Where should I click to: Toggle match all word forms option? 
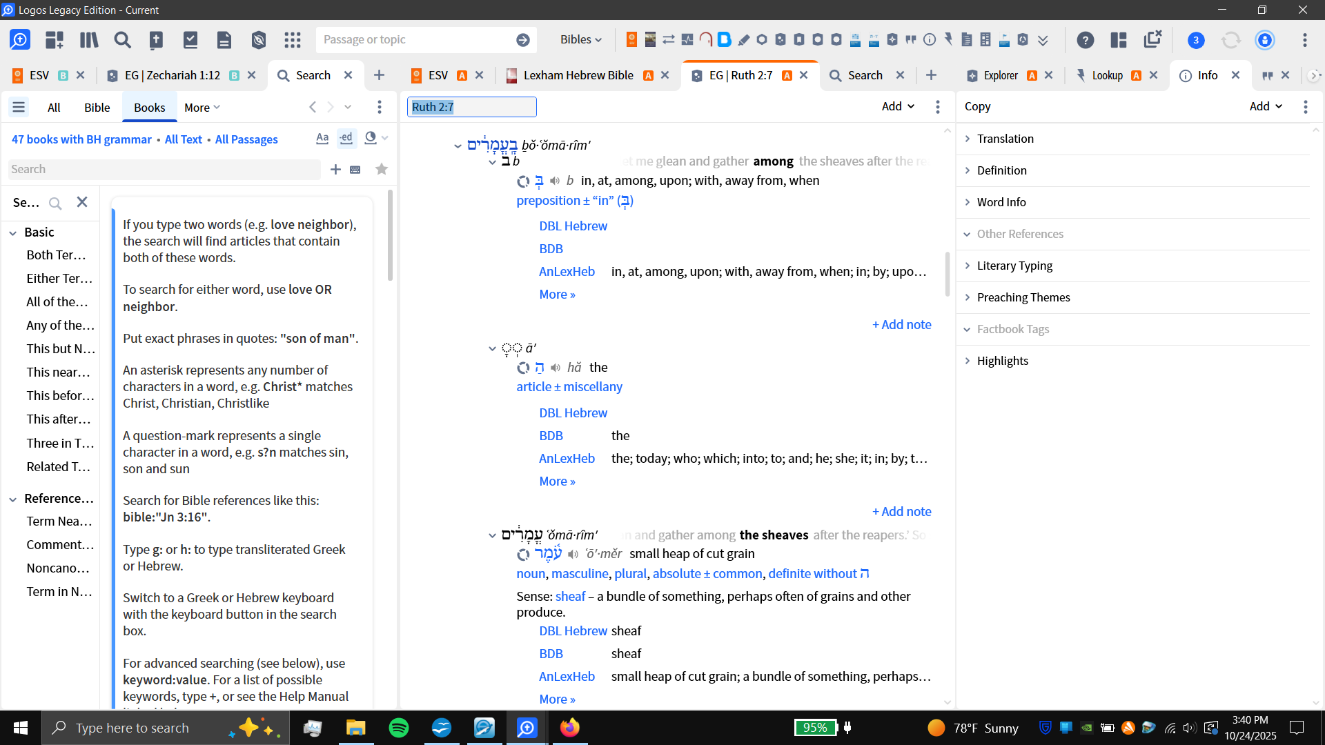[346, 138]
